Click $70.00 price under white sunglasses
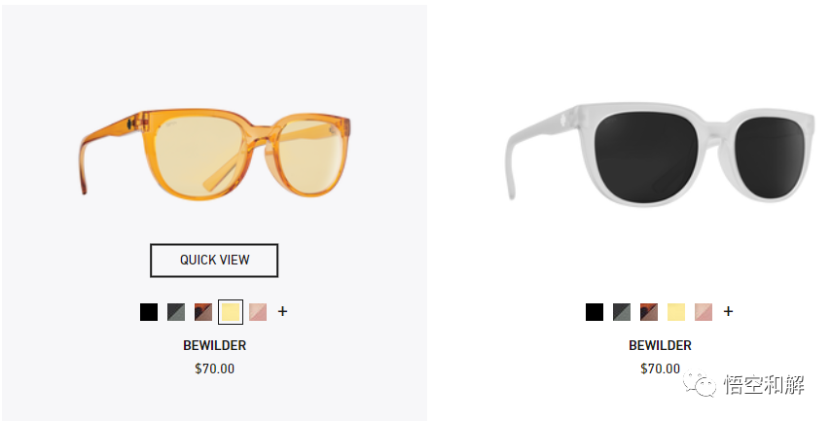 pyautogui.click(x=660, y=368)
